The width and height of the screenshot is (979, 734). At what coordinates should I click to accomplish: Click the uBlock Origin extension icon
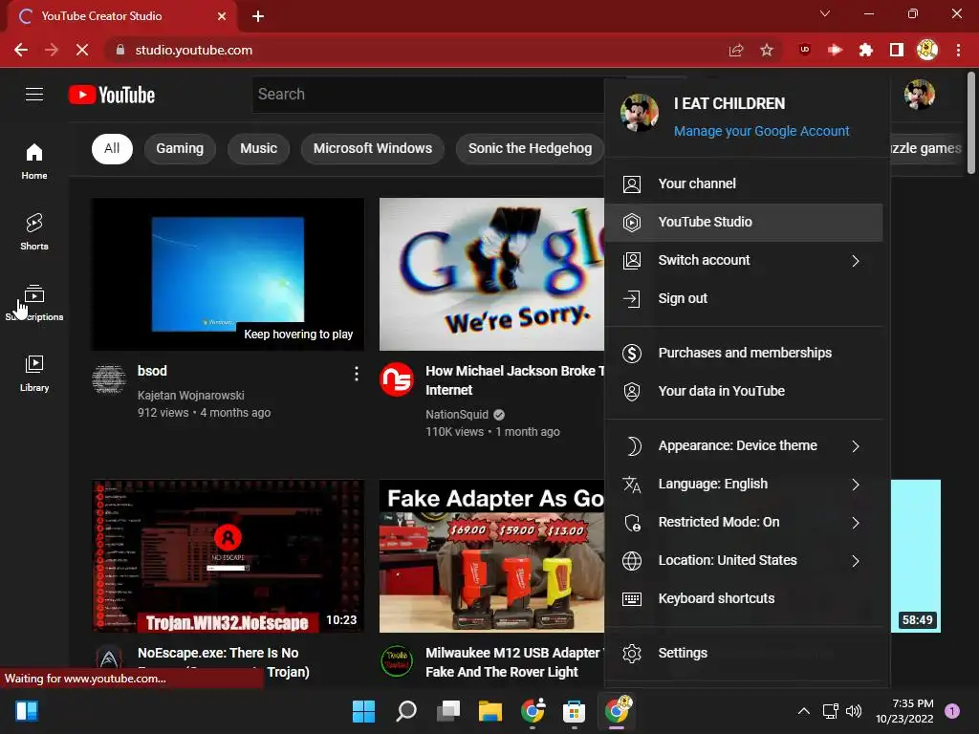click(x=805, y=50)
